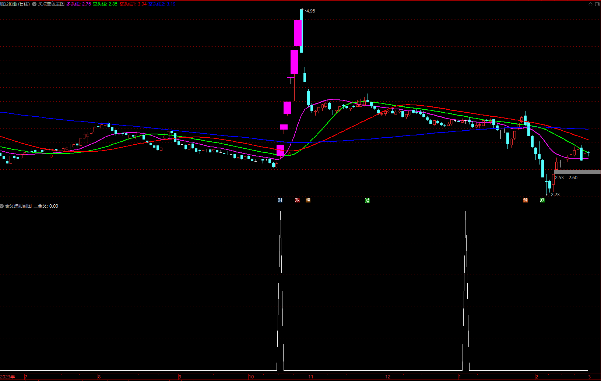This screenshot has height=381, width=601.
Task: Expand the 买点变色主图 indicator dropdown
Action: [x=34, y=4]
